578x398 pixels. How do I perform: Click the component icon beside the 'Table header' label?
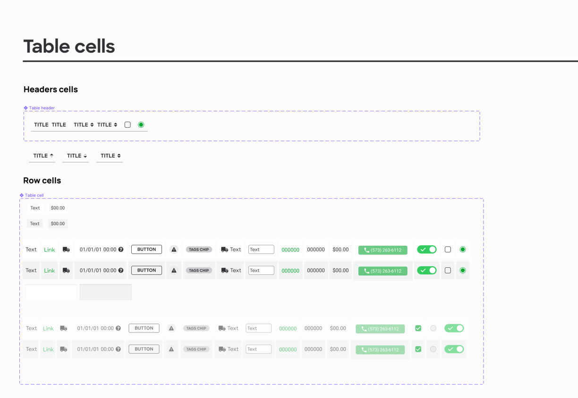[x=25, y=108]
